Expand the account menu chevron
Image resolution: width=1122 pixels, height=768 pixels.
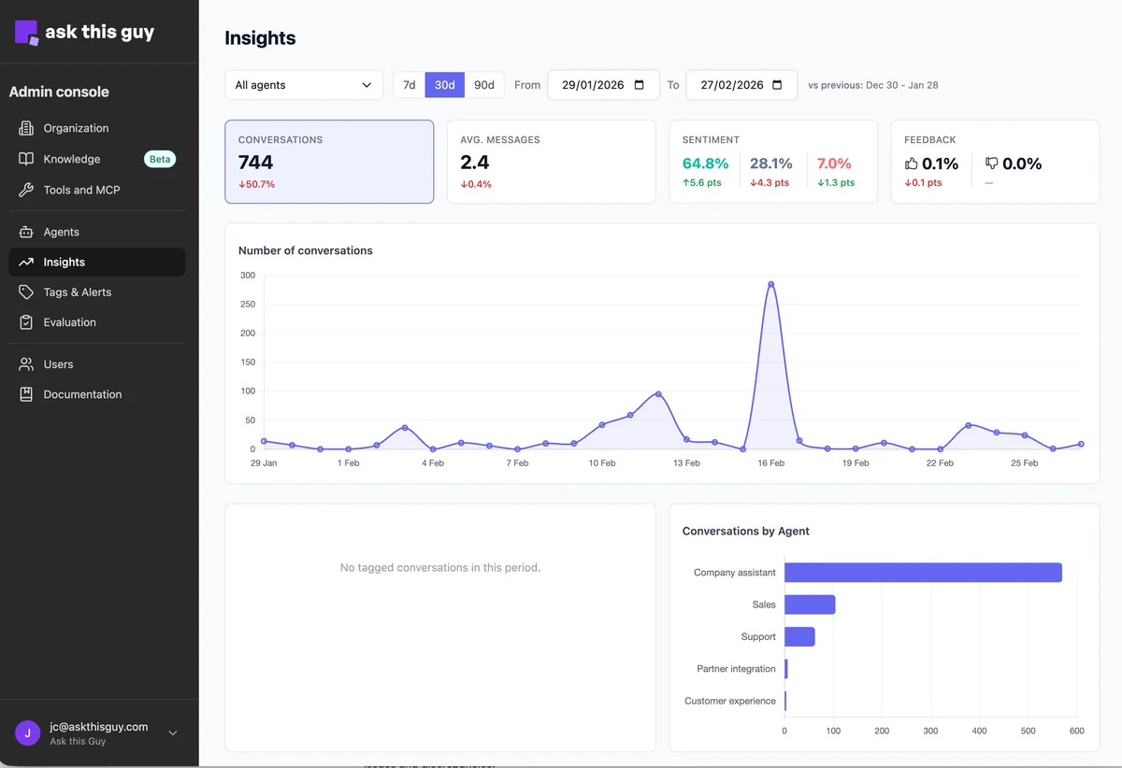pyautogui.click(x=172, y=733)
